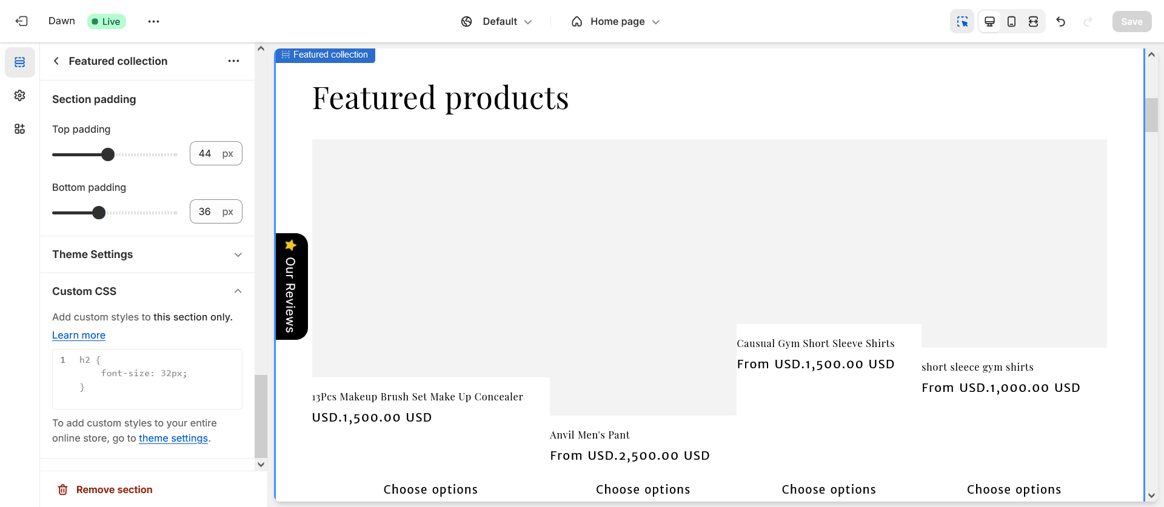Image resolution: width=1164 pixels, height=507 pixels.
Task: Click the undo arrow icon
Action: click(x=1060, y=22)
